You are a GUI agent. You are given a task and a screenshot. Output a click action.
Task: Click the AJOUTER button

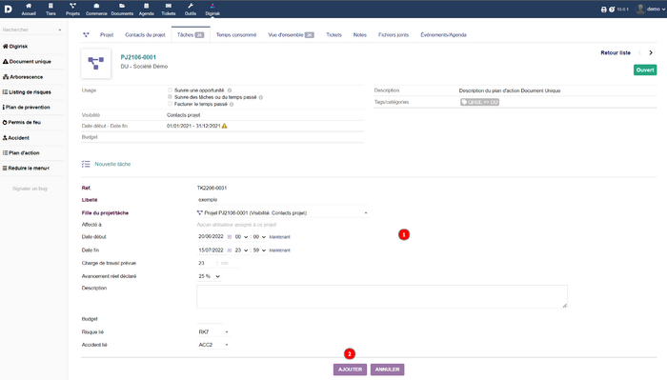(x=350, y=370)
